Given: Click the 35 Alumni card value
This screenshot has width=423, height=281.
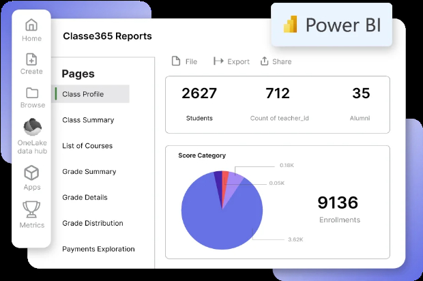Looking at the screenshot, I should [361, 93].
